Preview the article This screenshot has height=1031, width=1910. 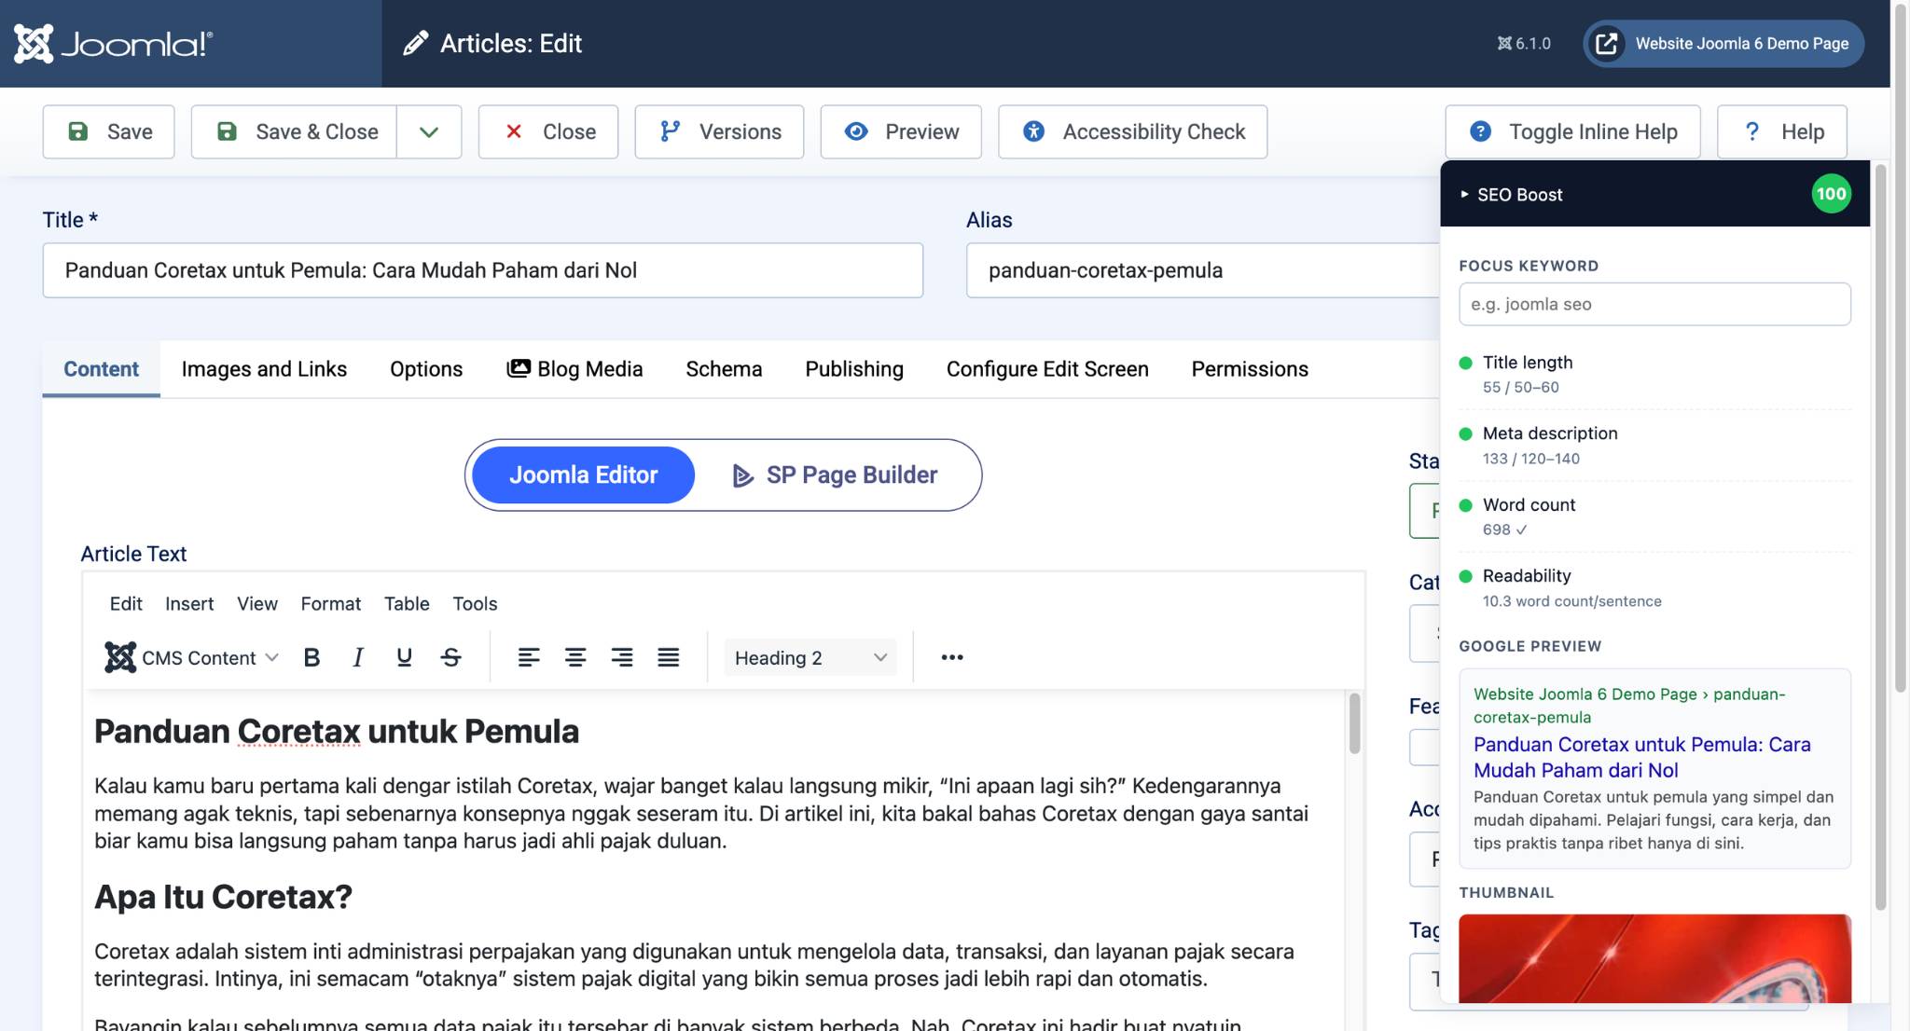click(x=901, y=131)
